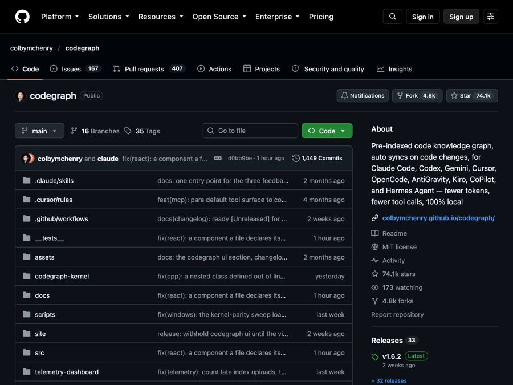Click the .claude/skills folder icon
The height and width of the screenshot is (385, 513).
click(26, 180)
